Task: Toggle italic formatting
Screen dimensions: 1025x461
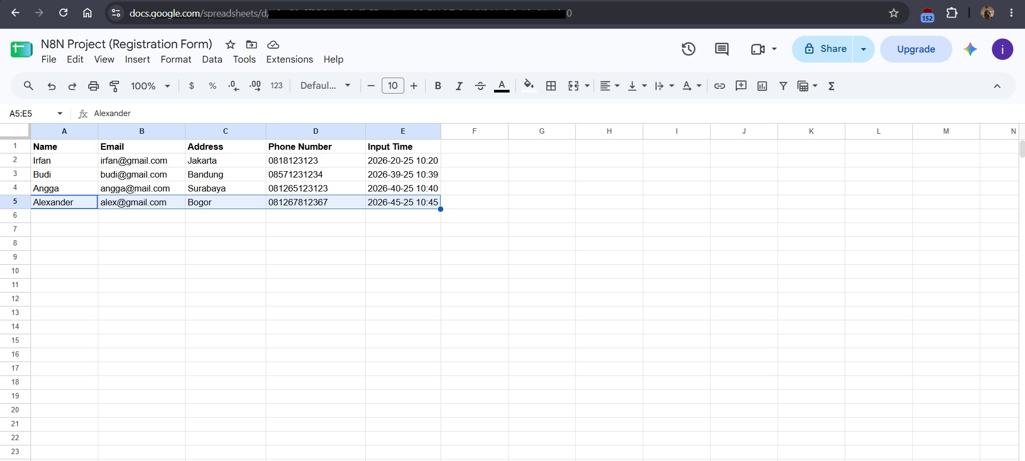Action: click(x=459, y=86)
